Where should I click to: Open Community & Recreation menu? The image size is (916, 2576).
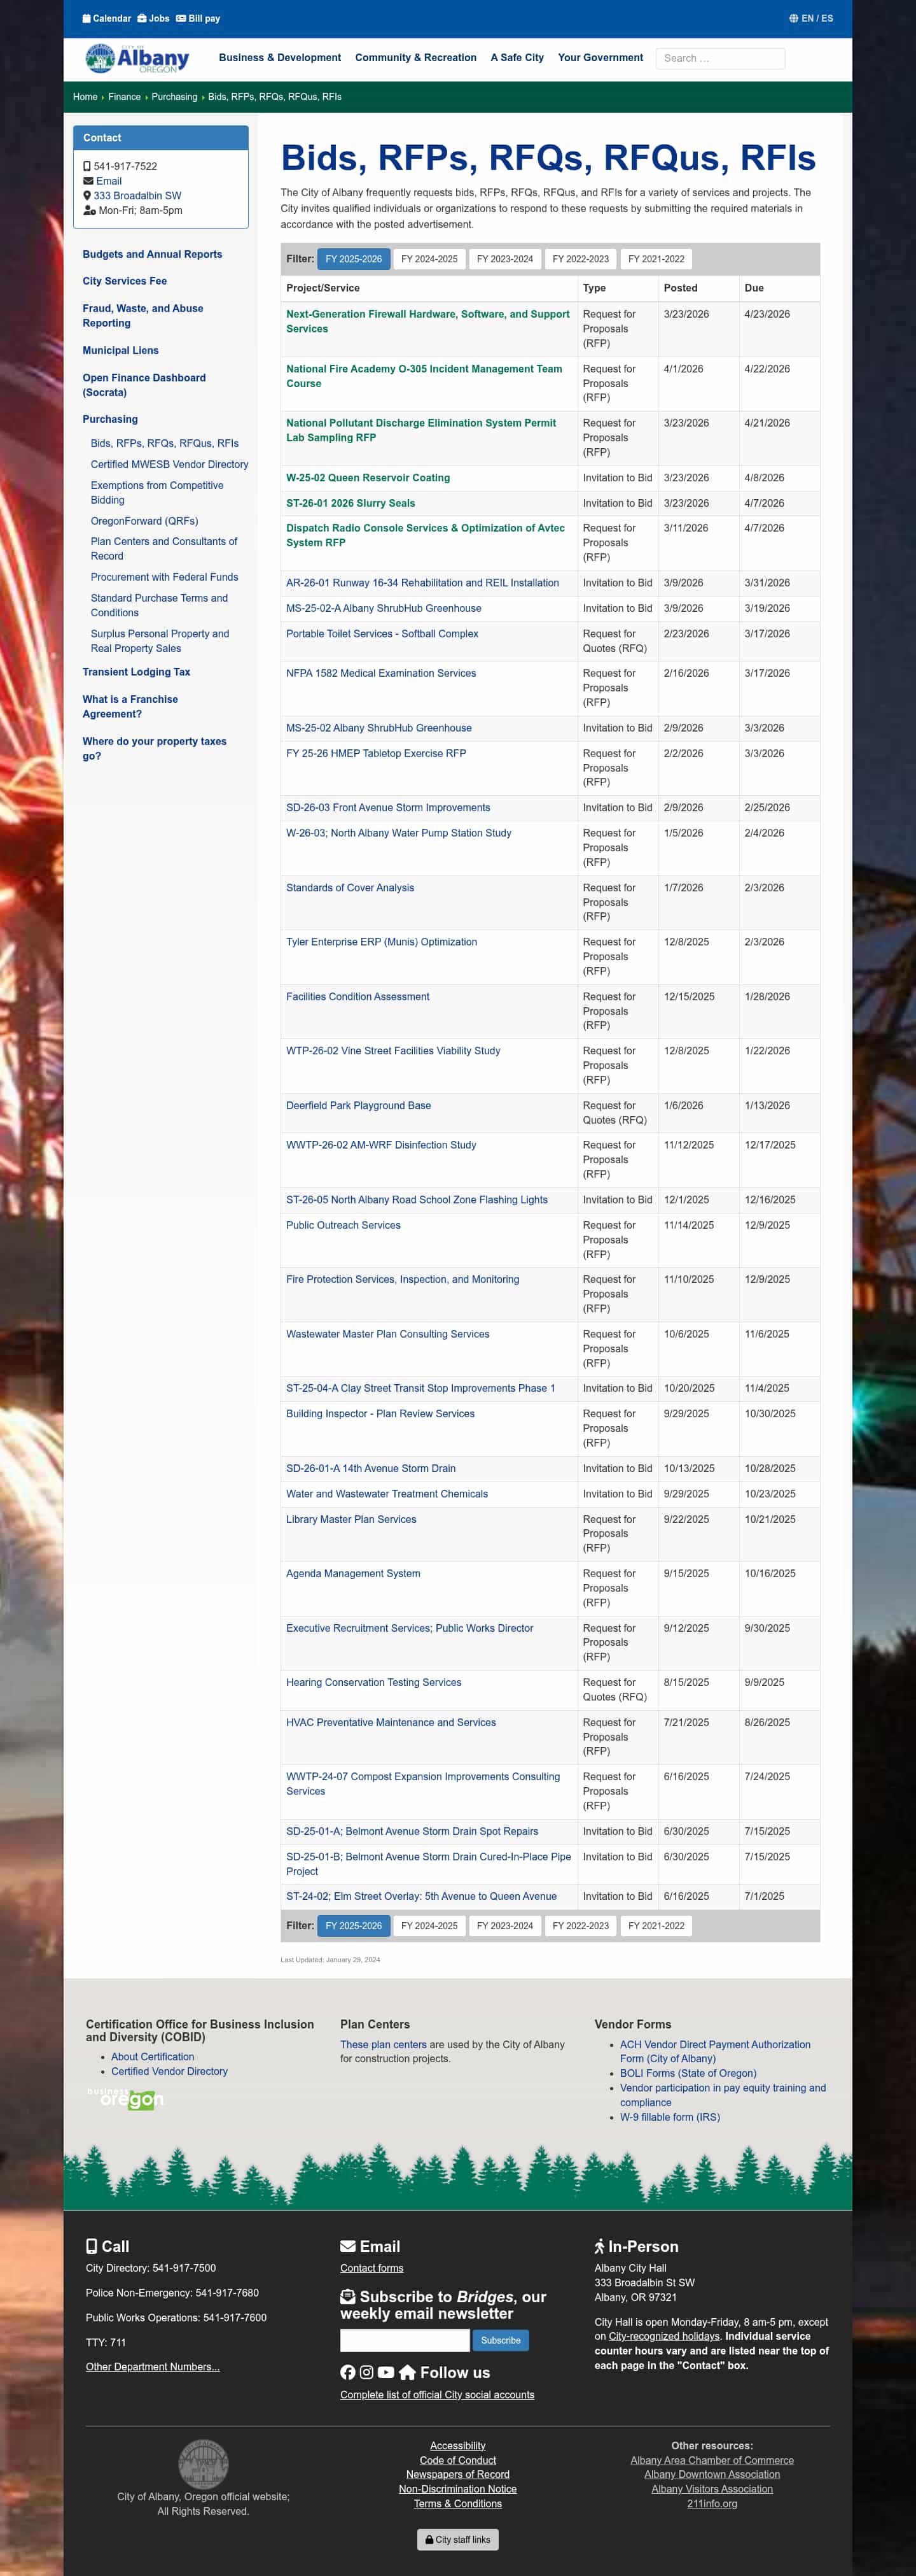click(x=415, y=58)
